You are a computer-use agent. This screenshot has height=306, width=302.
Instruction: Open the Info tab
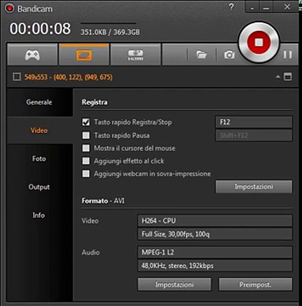[x=40, y=215]
